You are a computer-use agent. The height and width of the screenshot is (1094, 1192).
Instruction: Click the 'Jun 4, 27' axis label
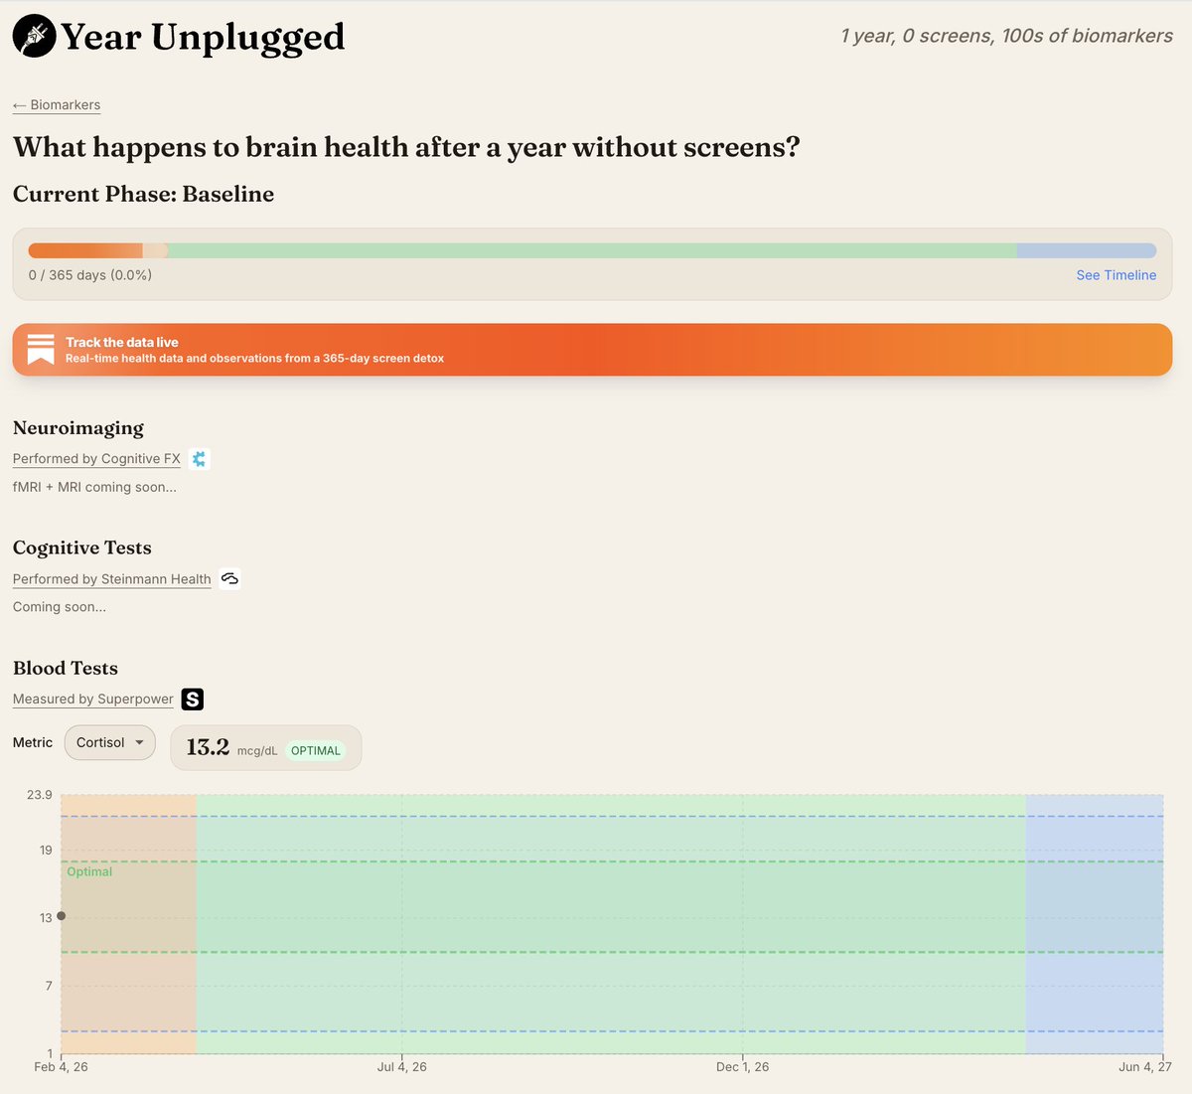[1145, 1067]
